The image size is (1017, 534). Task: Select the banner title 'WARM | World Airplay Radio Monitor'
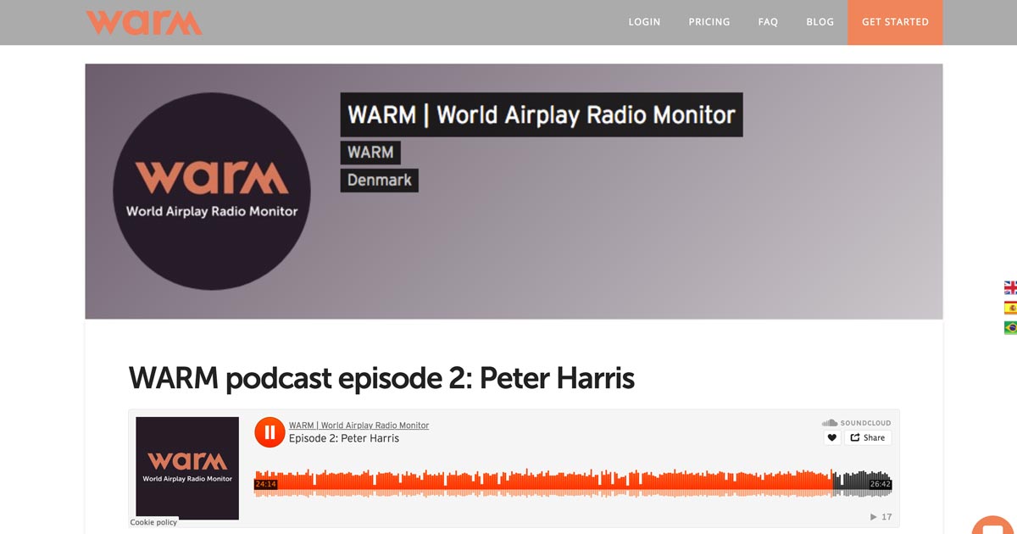(x=542, y=114)
